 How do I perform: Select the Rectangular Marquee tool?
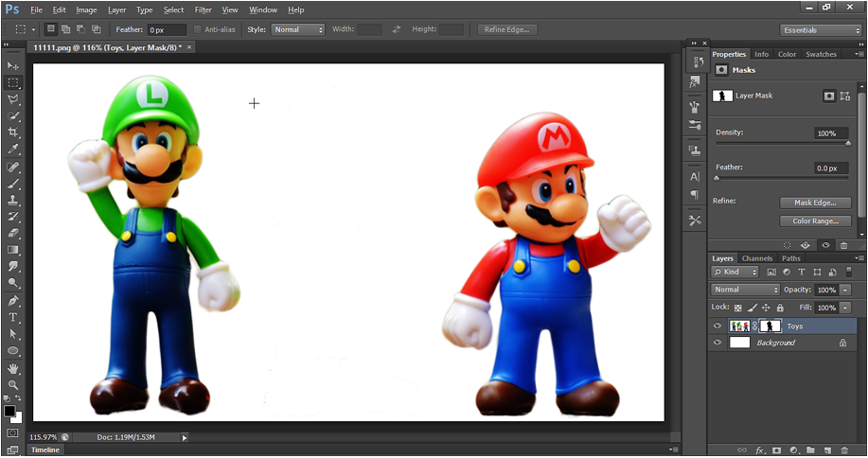[x=12, y=82]
